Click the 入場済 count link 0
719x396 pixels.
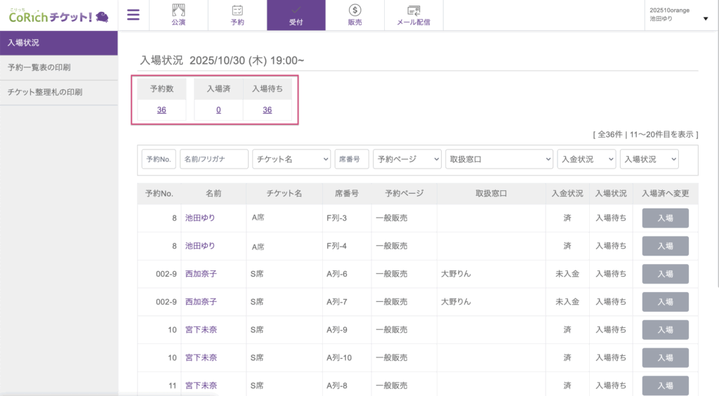tap(218, 110)
